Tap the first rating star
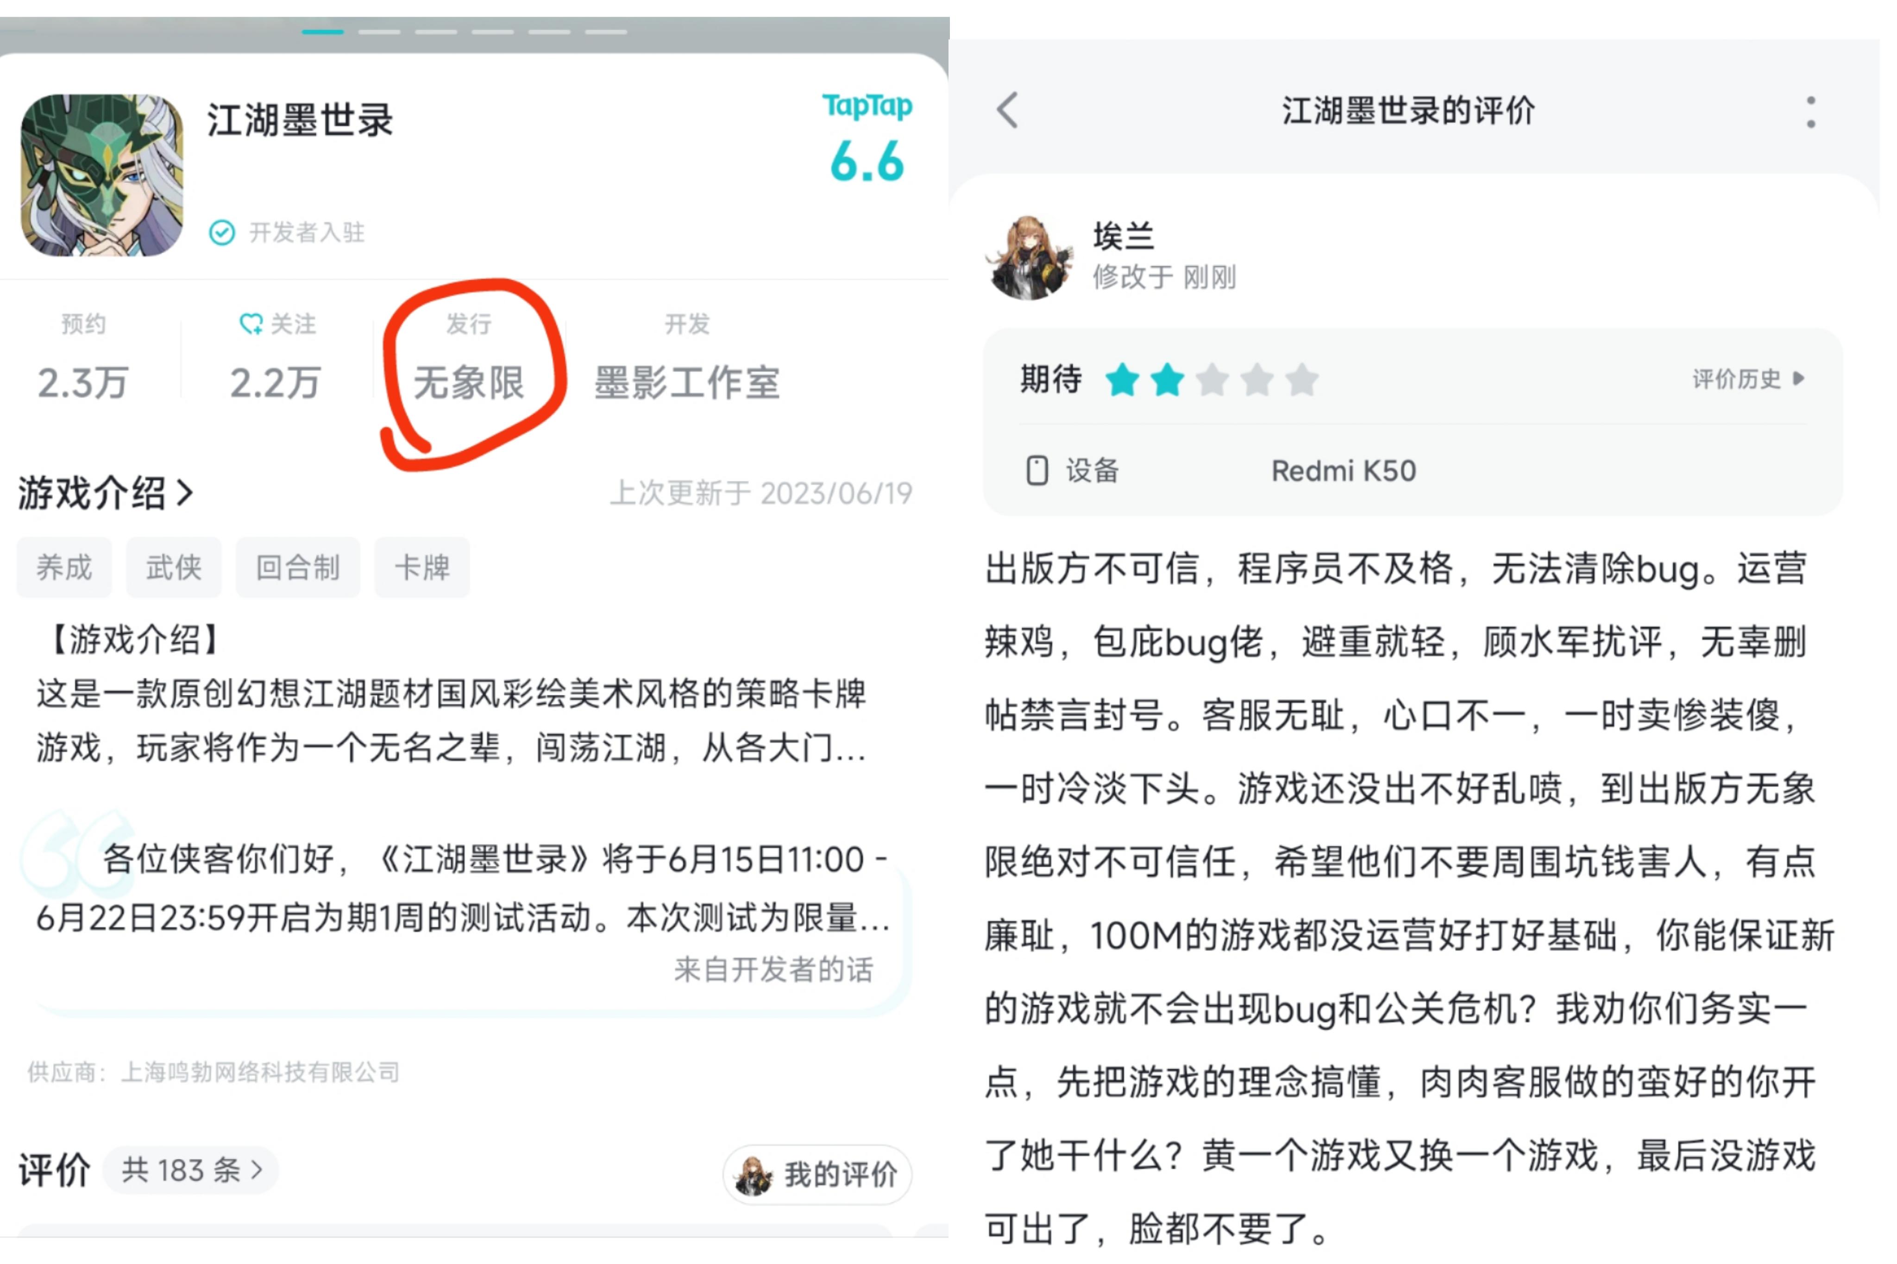The height and width of the screenshot is (1264, 1897). [x=1122, y=380]
